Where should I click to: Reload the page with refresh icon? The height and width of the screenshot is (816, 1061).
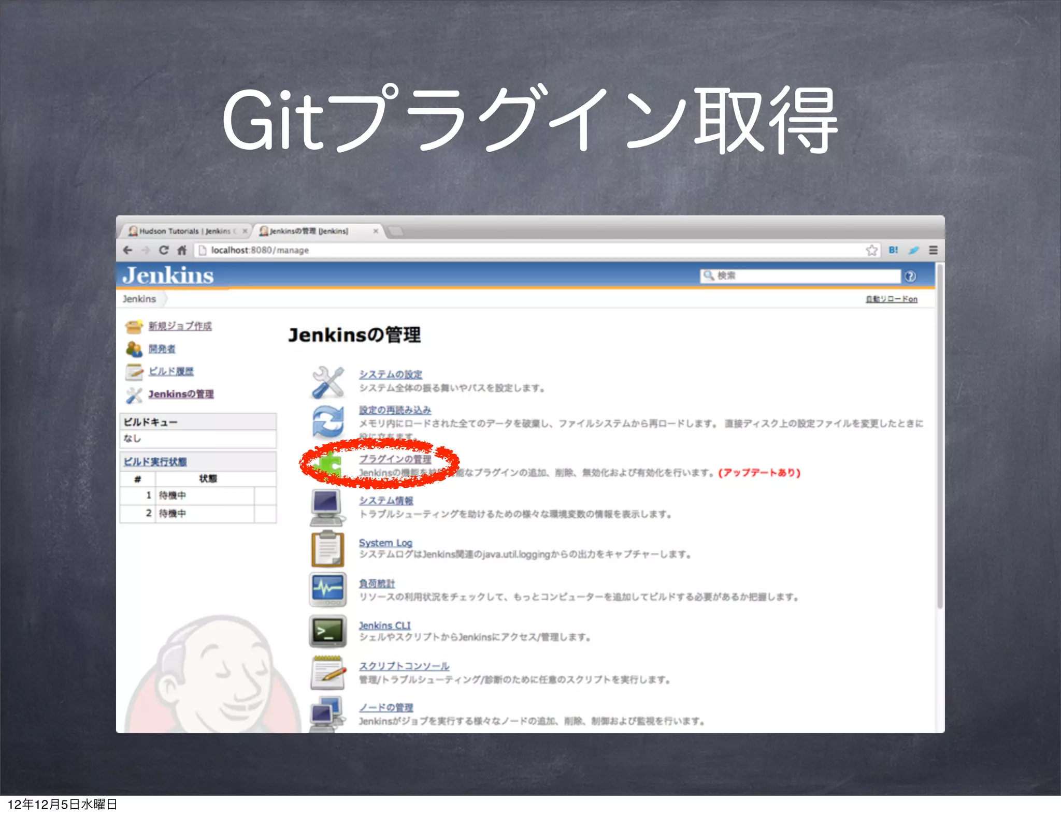pos(164,250)
